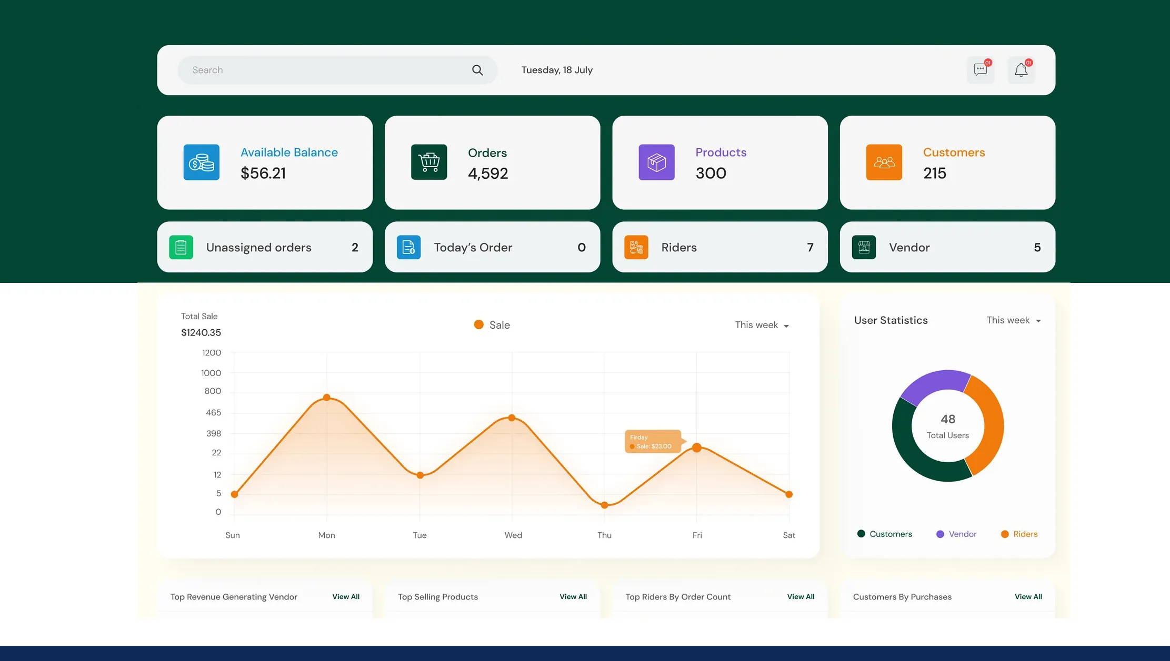Screen dimensions: 1170x661
Task: Click the Vendor legend color dot
Action: (x=939, y=534)
